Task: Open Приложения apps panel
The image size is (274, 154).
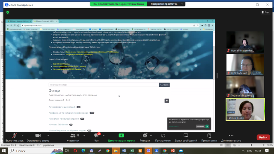Action: coord(163,138)
